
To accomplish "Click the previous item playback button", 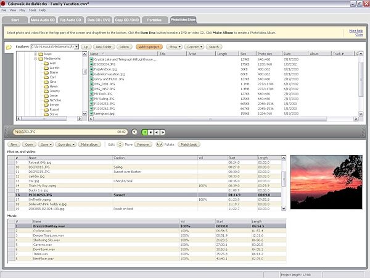I will (x=157, y=132).
